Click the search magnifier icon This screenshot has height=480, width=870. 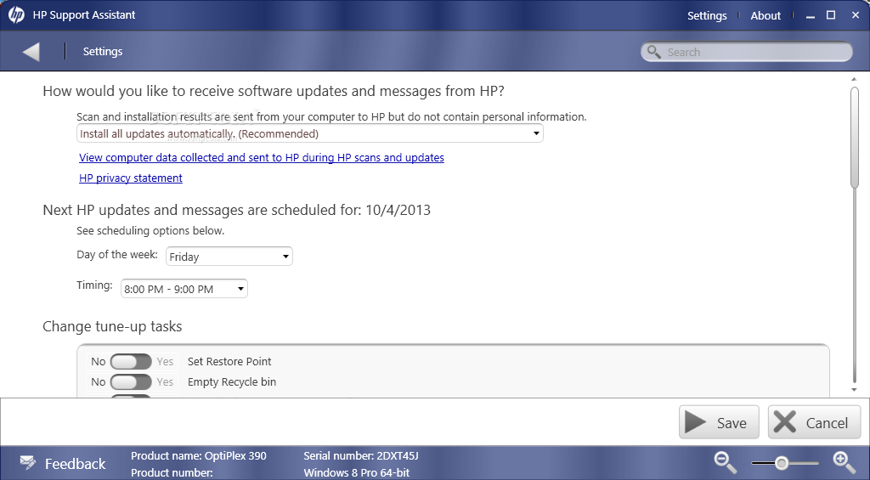(x=654, y=52)
